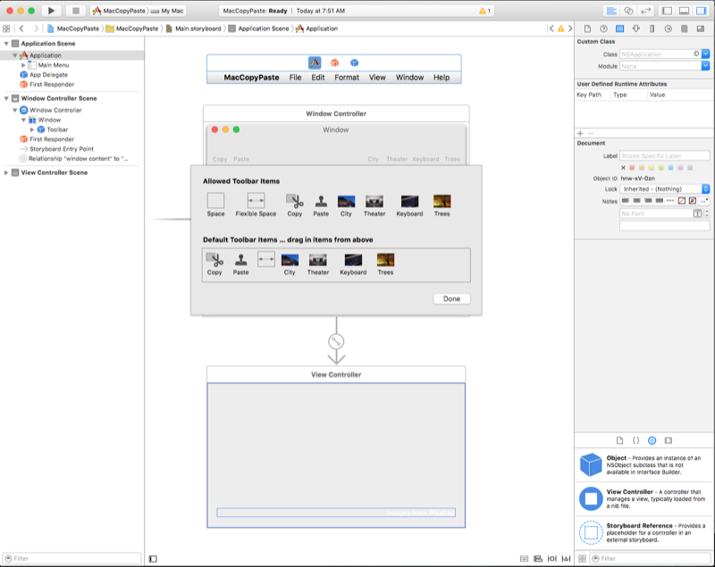The height and width of the screenshot is (567, 715).
Task: Toggle the navigator panel visibility
Action: pyautogui.click(x=668, y=12)
